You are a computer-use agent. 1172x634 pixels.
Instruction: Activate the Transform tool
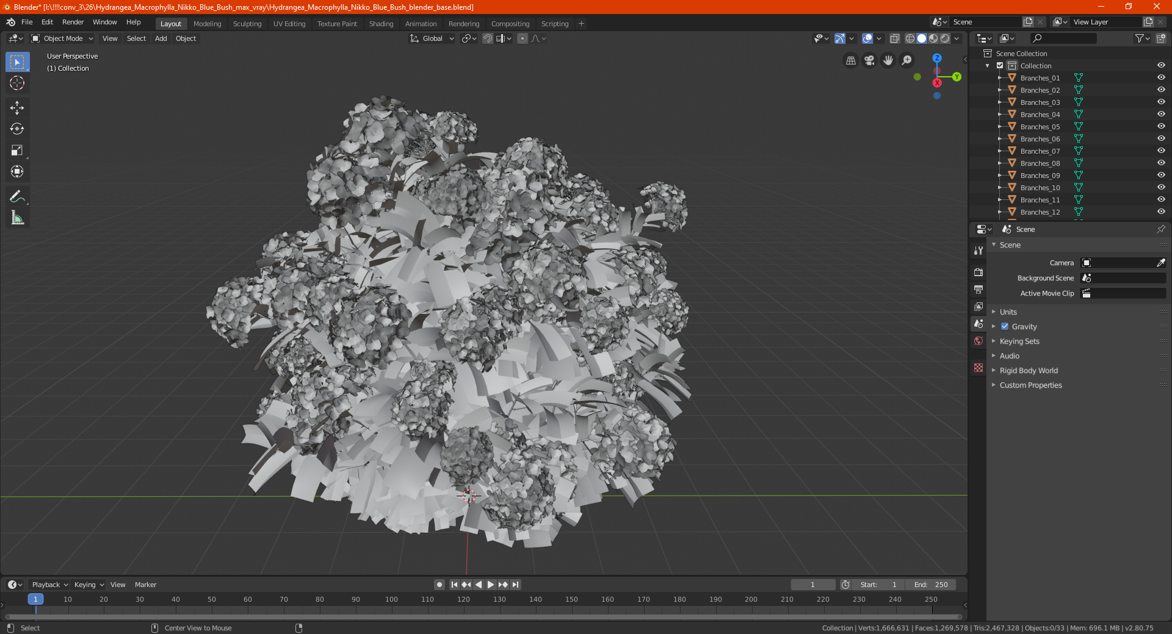pos(17,172)
